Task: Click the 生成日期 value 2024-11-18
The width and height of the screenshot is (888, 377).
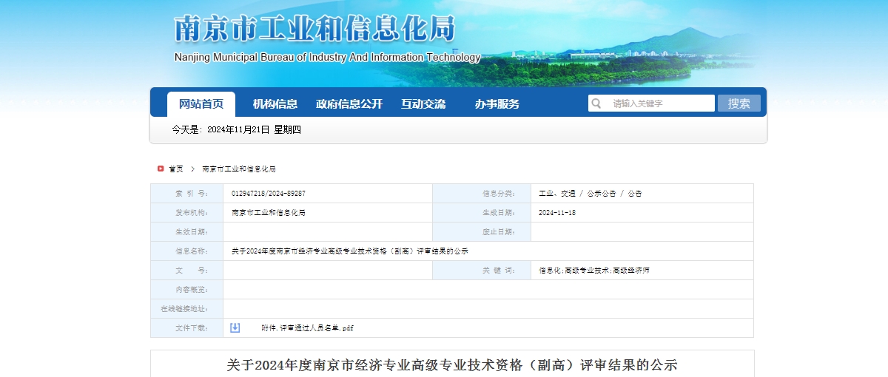Action: (558, 213)
